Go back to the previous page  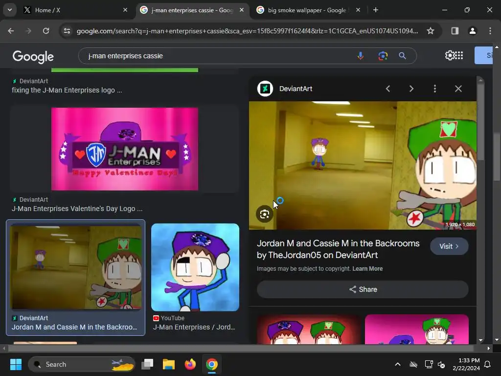point(11,31)
